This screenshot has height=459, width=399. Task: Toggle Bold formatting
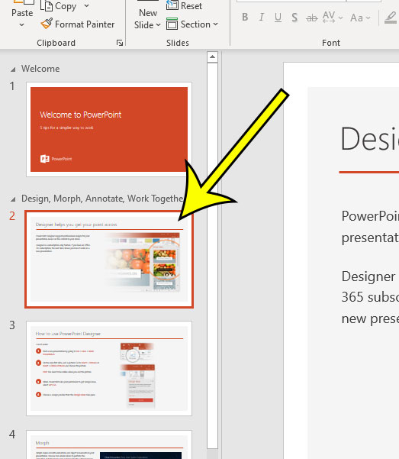(x=245, y=18)
